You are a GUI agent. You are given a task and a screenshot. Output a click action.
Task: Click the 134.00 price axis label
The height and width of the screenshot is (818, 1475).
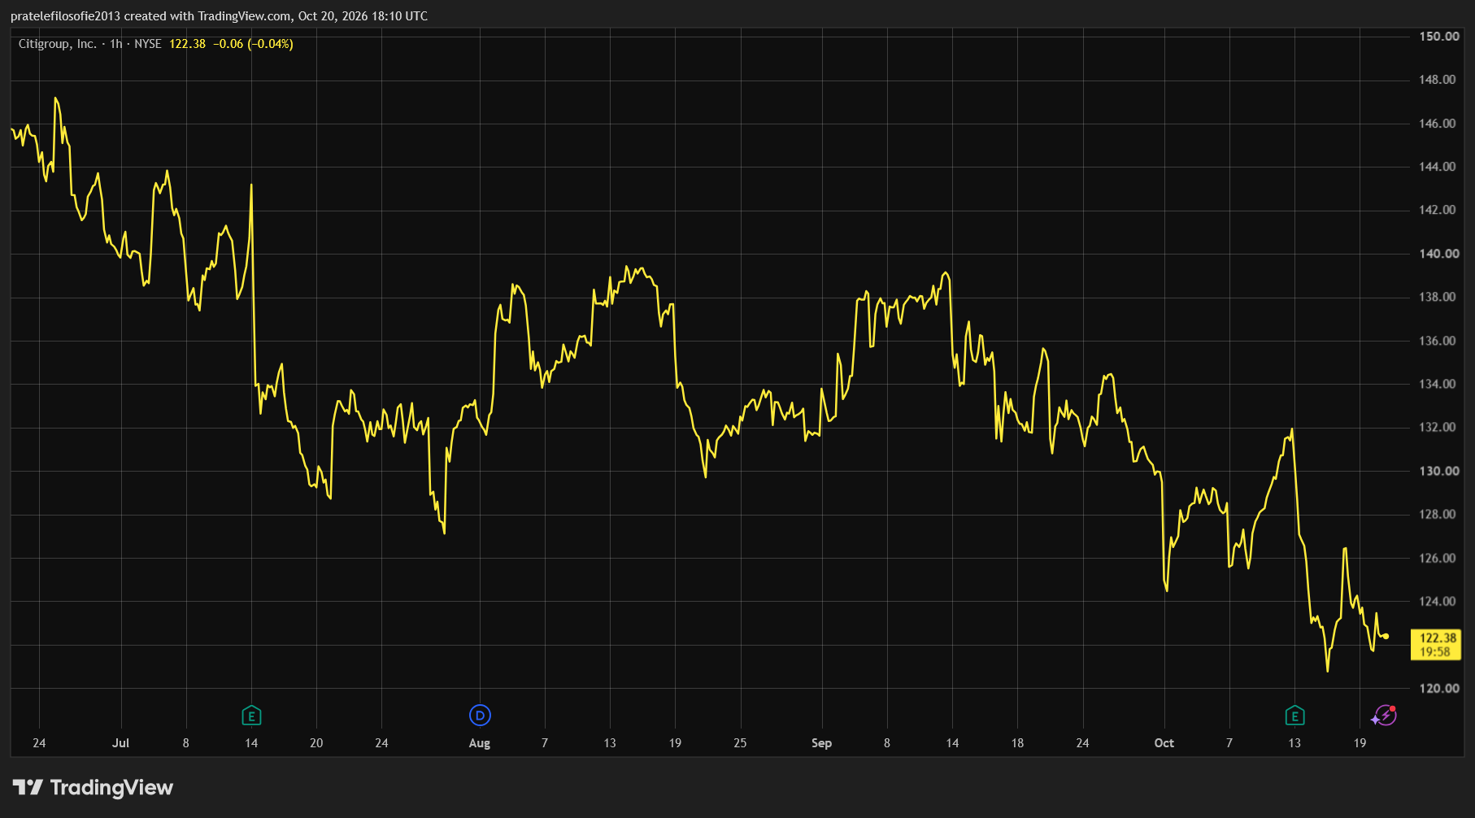pyautogui.click(x=1438, y=384)
